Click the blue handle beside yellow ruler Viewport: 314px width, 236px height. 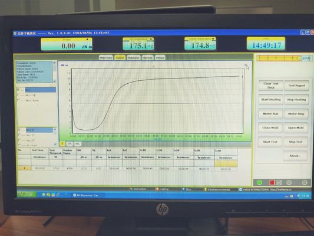coord(306,58)
